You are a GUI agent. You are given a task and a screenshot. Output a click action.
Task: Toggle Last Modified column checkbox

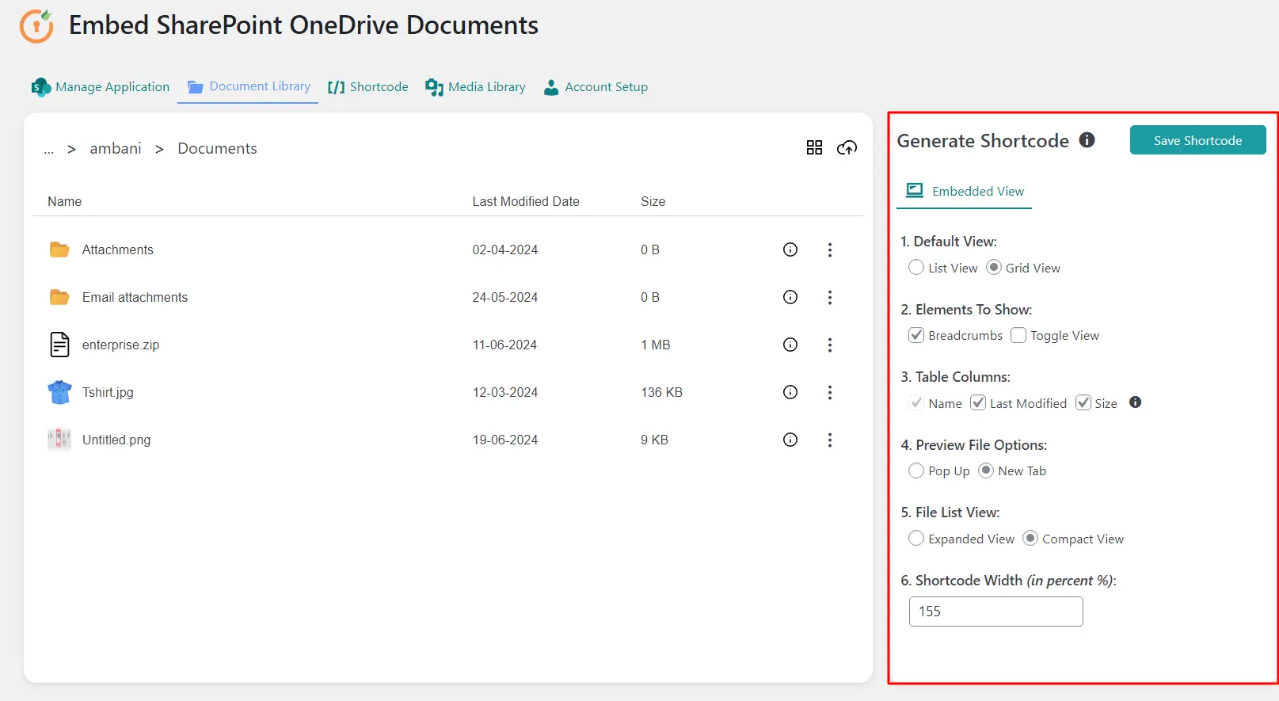(978, 402)
